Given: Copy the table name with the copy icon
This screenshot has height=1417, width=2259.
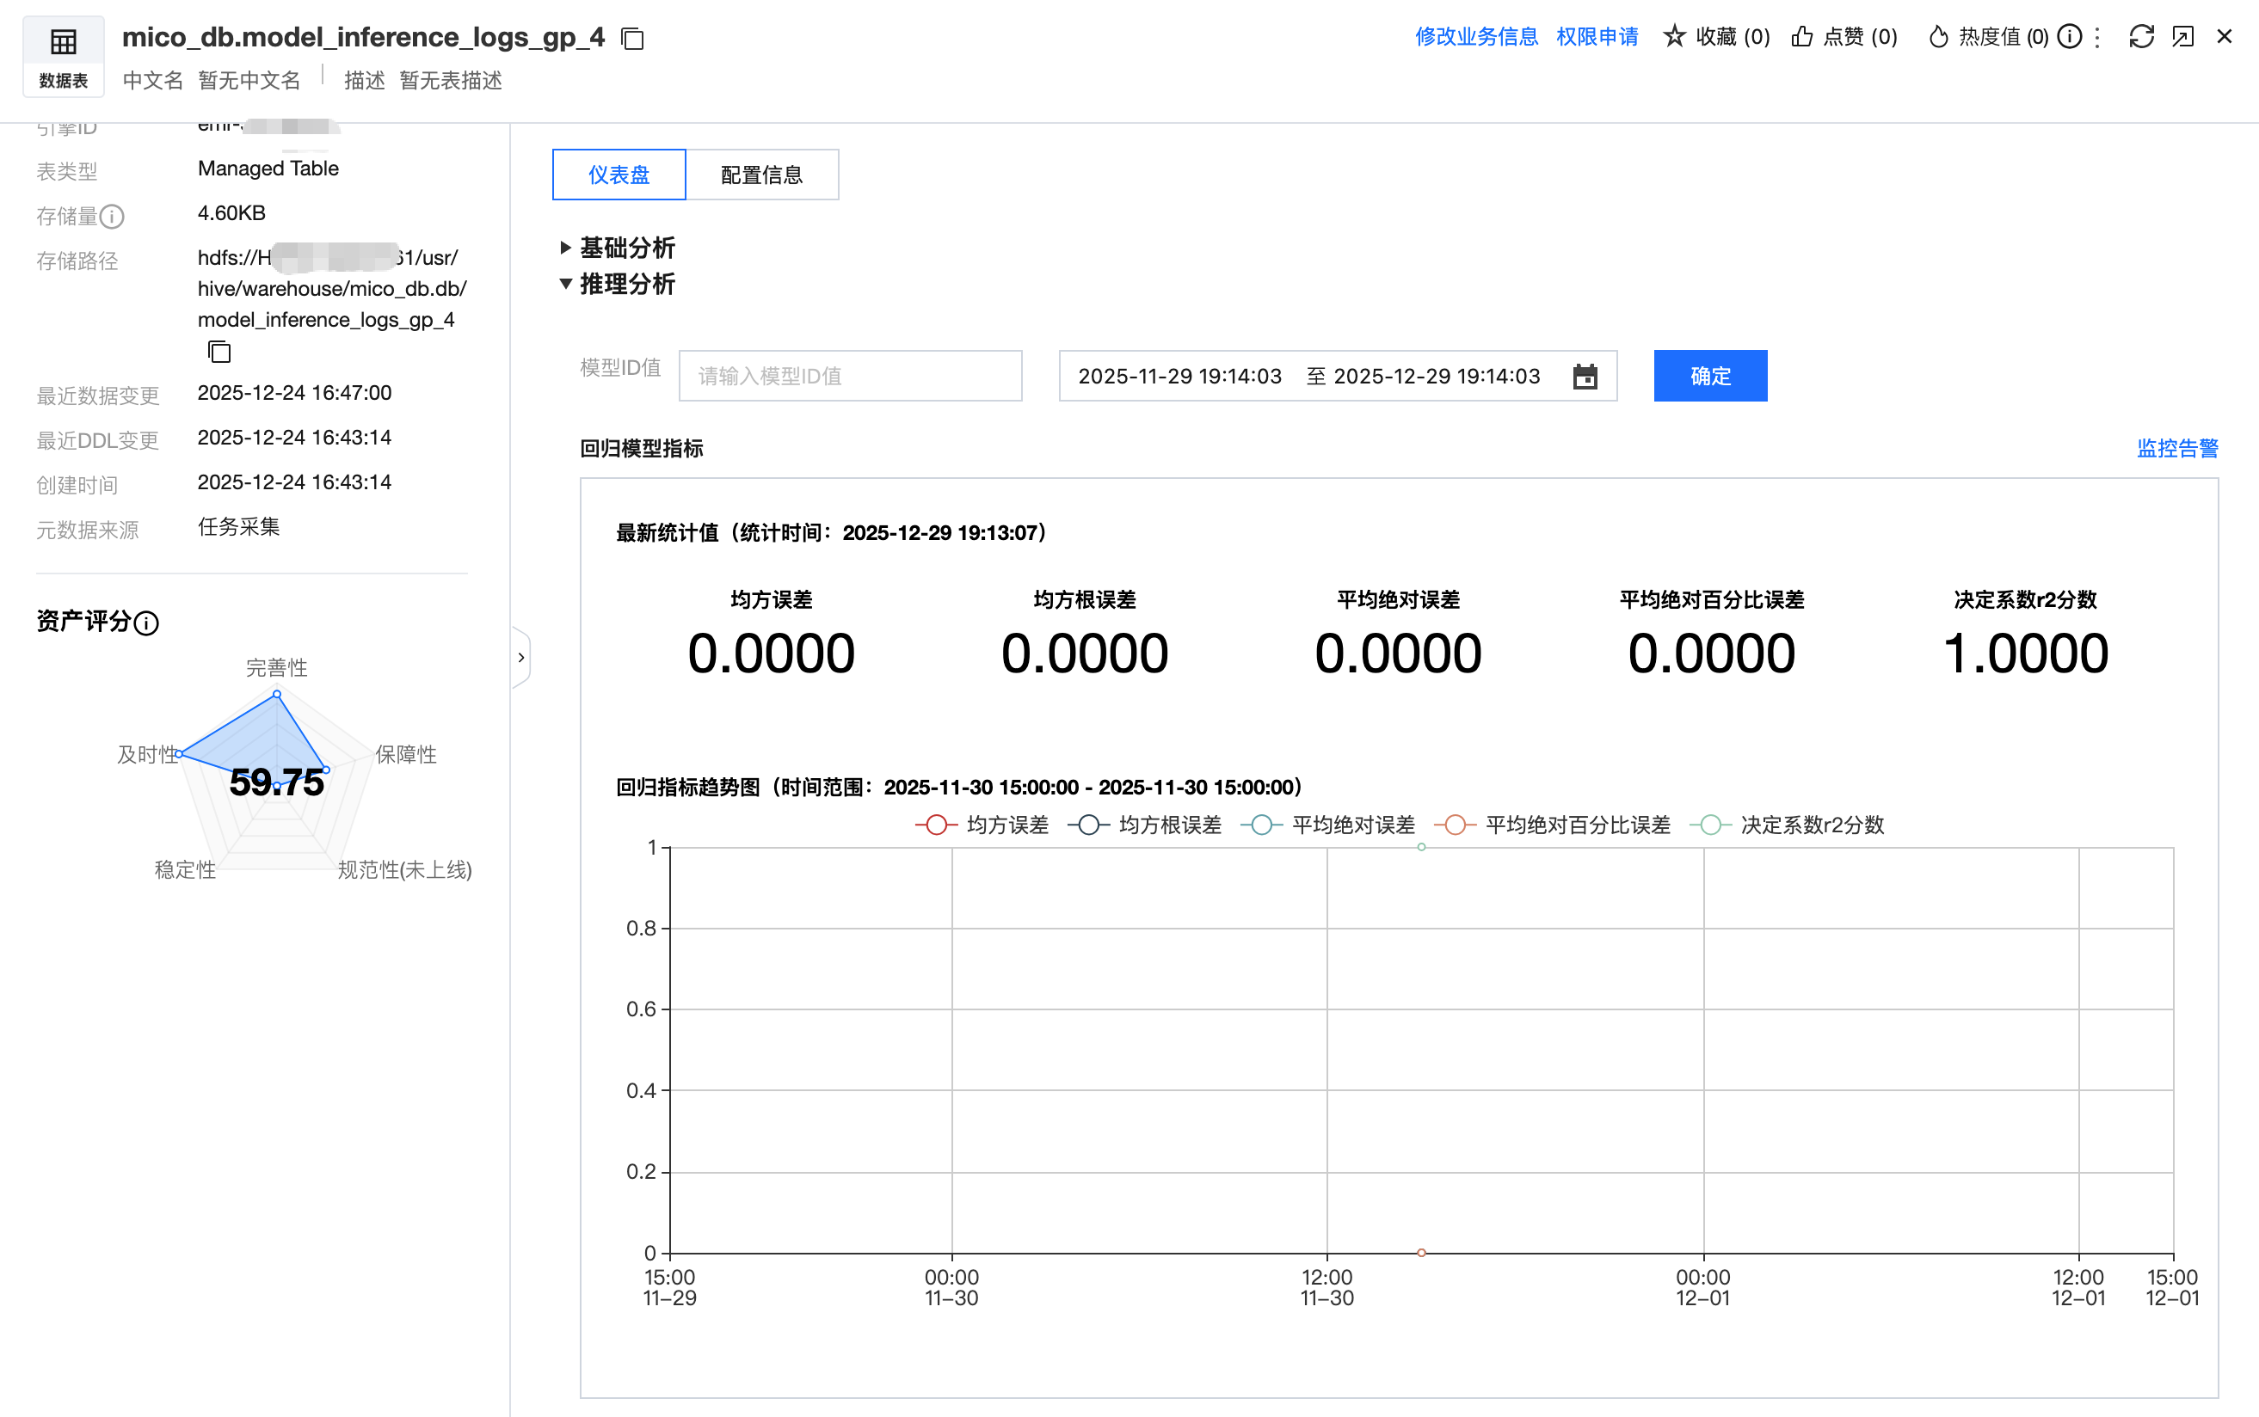Looking at the screenshot, I should [632, 39].
